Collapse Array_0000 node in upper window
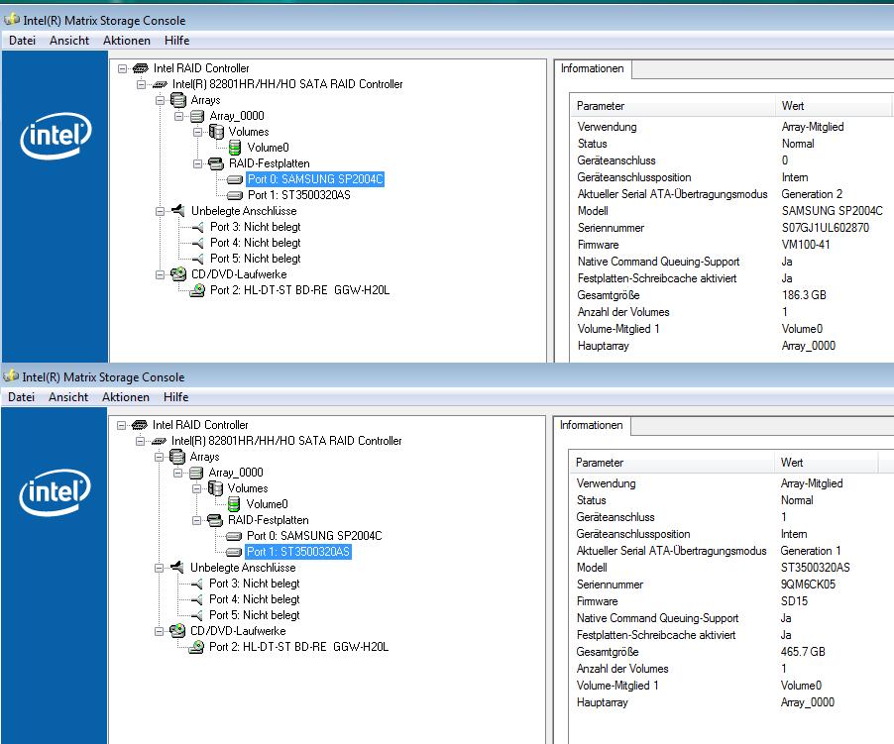The image size is (894, 744). [179, 116]
